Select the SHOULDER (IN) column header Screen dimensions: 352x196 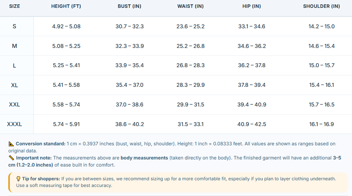coord(321,6)
